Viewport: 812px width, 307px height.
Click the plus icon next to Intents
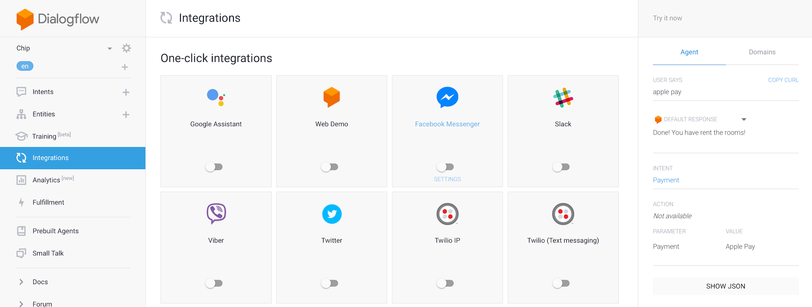126,92
